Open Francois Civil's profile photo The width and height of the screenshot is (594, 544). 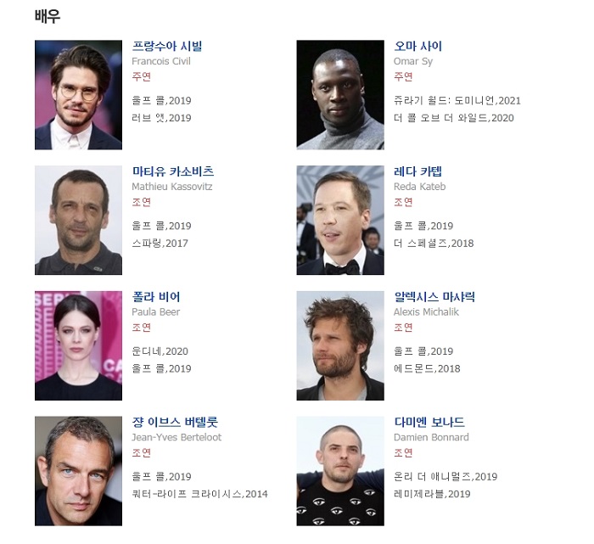(78, 95)
